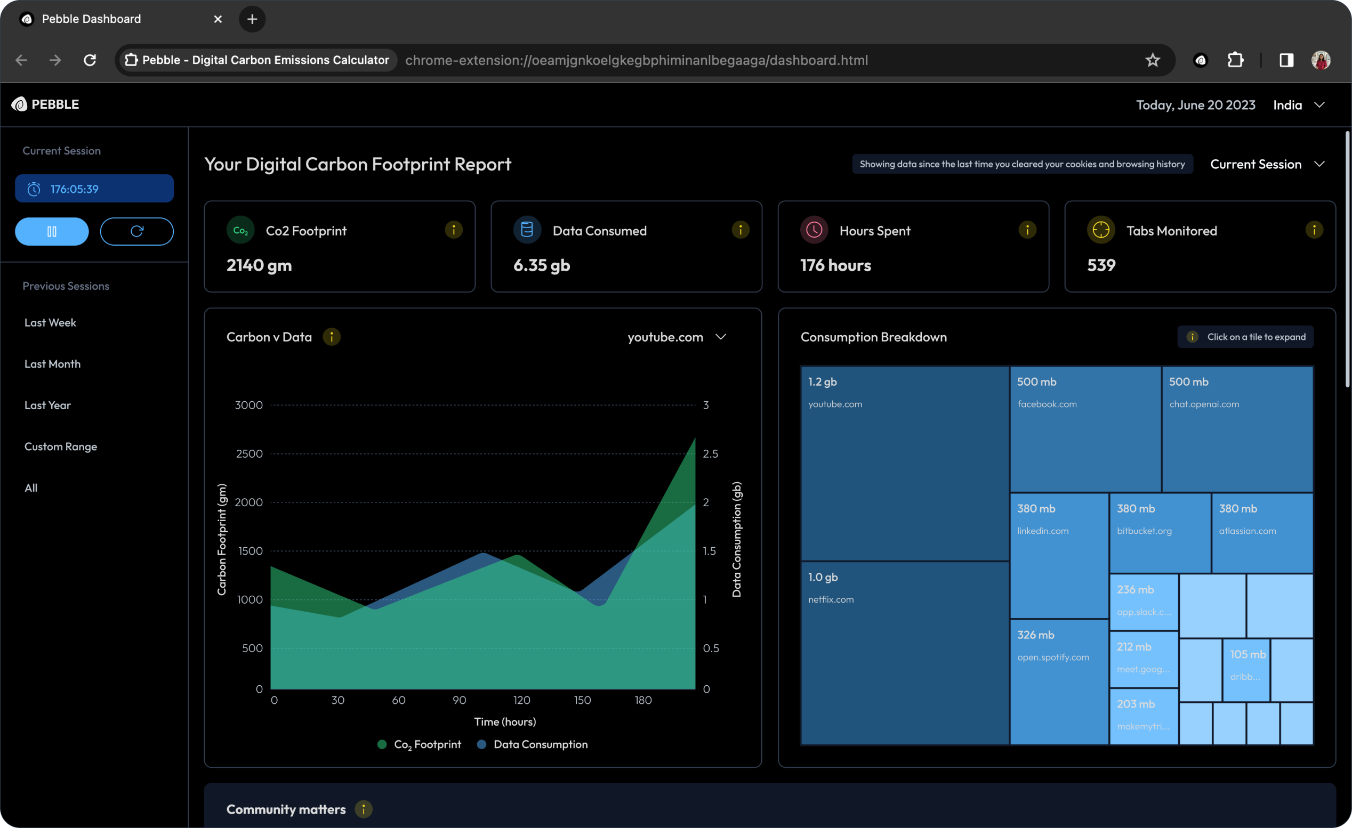Image resolution: width=1352 pixels, height=828 pixels.
Task: Click the Tabs Monitored crosshair icon
Action: tap(1101, 230)
